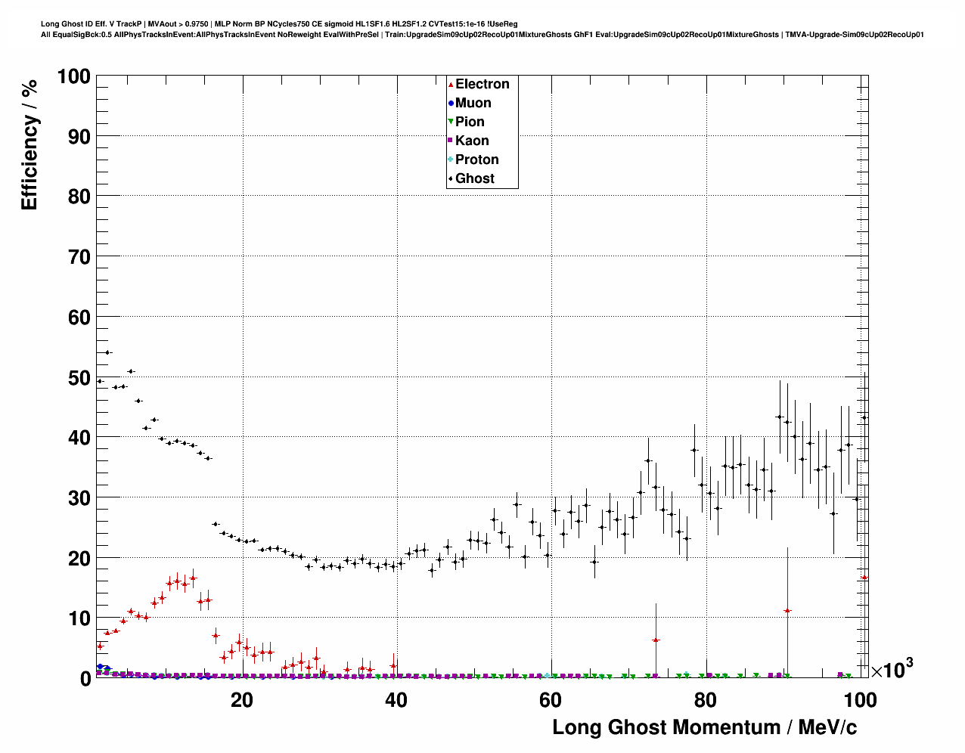Click the y-axis tick label 50
Viewport: 965px width, 753px height.
79,377
